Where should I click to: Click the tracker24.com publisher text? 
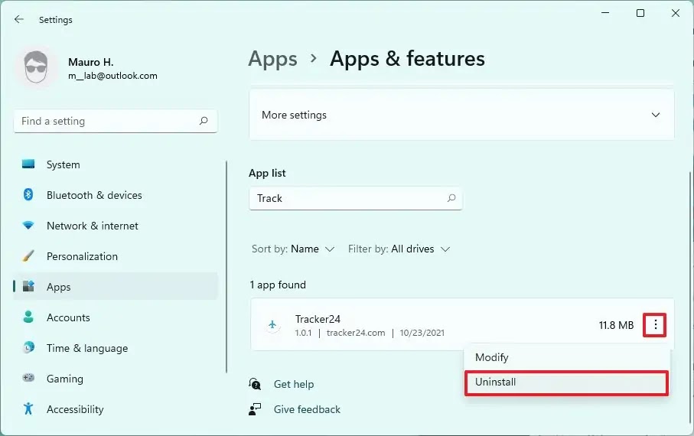[x=355, y=333]
